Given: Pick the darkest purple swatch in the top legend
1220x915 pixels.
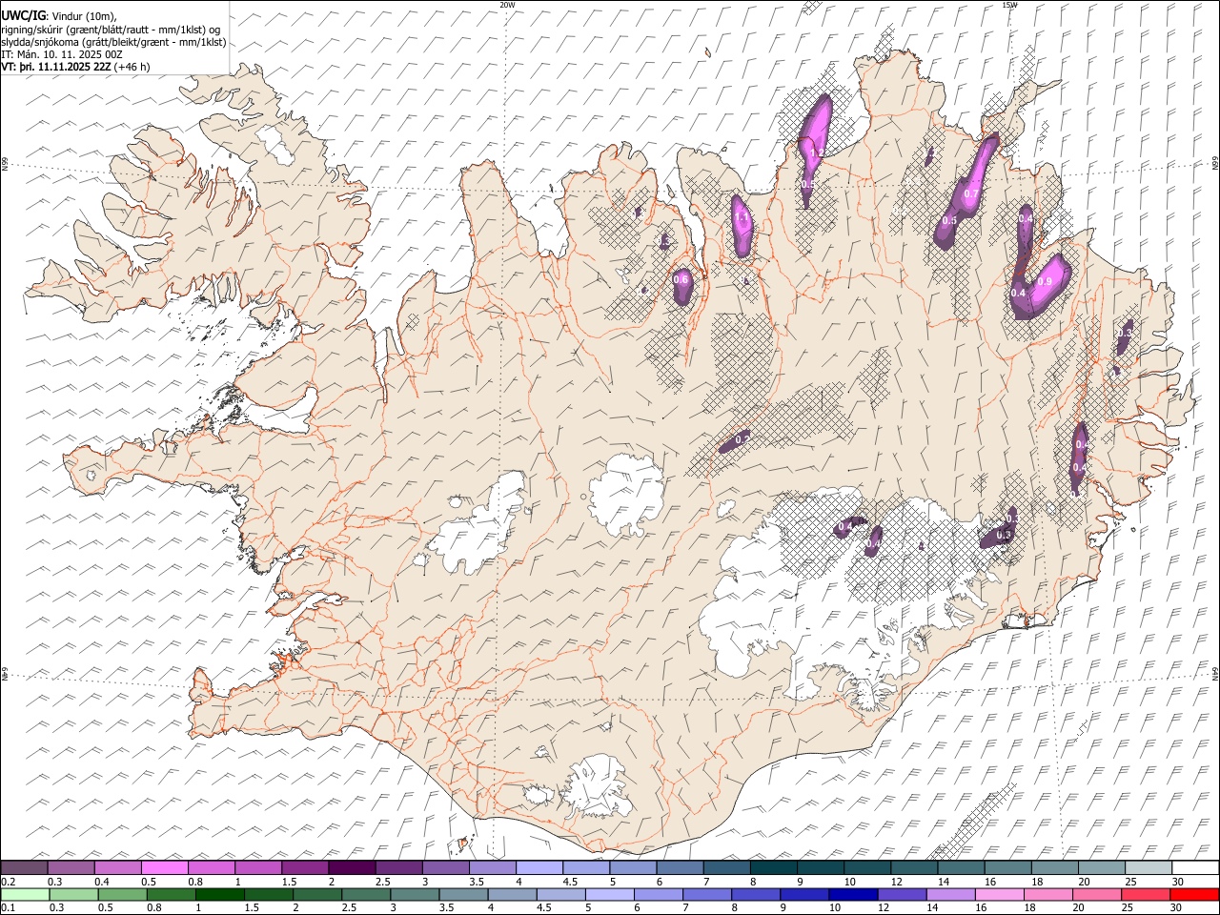Looking at the screenshot, I should click(x=352, y=867).
